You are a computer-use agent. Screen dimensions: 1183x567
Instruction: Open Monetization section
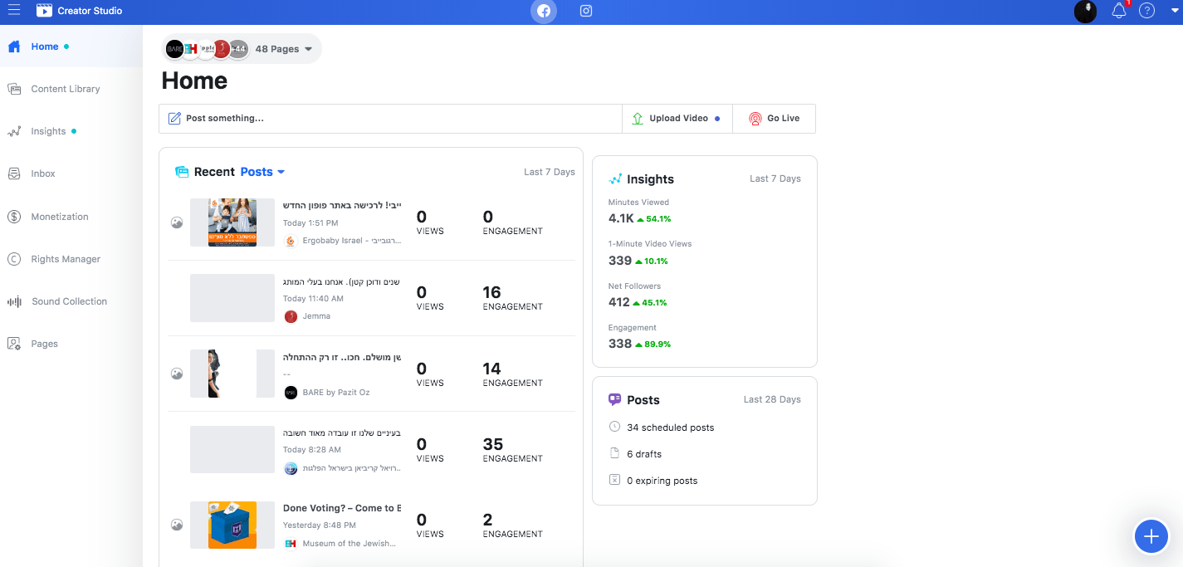(x=60, y=217)
